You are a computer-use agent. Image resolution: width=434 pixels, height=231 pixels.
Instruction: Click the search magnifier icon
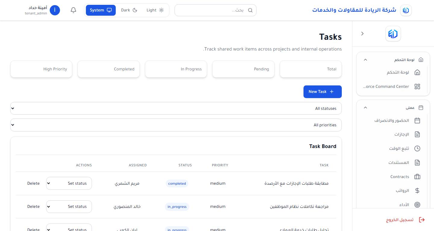250,10
